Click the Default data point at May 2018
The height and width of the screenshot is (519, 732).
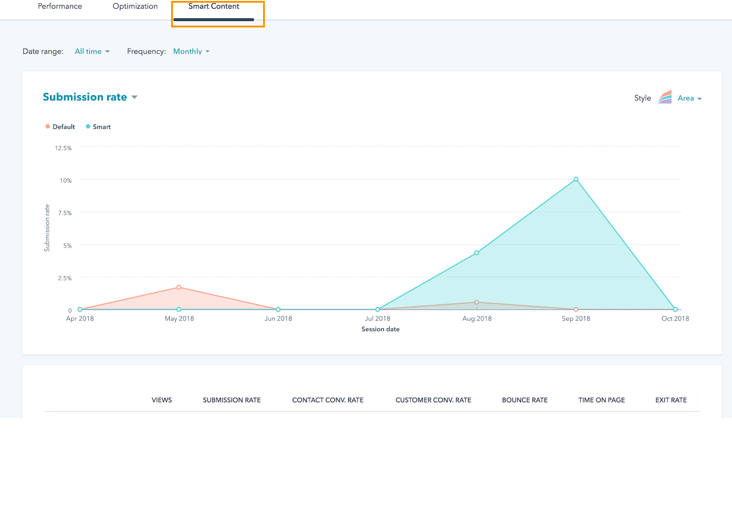click(179, 287)
